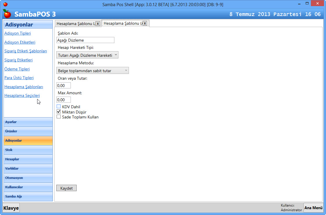
Task: Close the first Hesaplama Şablonu L tab
Action: (x=98, y=24)
